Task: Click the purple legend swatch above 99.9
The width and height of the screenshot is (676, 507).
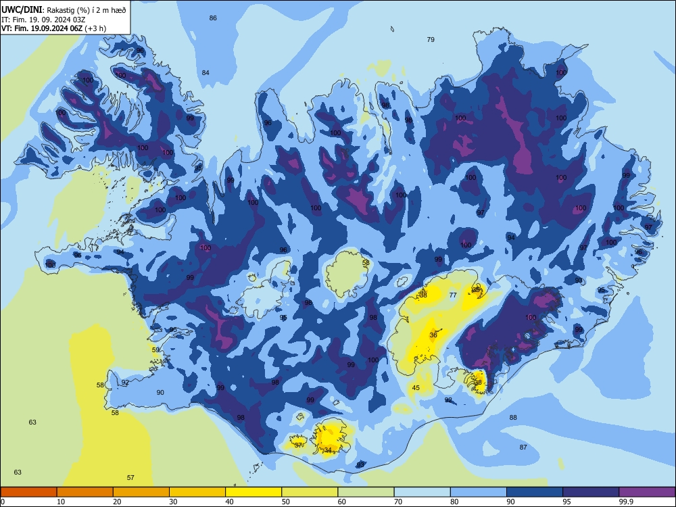Action: pyautogui.click(x=647, y=492)
